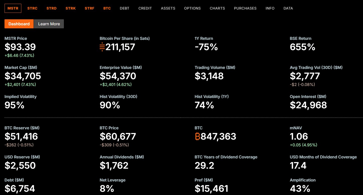Switch to the STRD tab
363x195 pixels.
(x=52, y=8)
